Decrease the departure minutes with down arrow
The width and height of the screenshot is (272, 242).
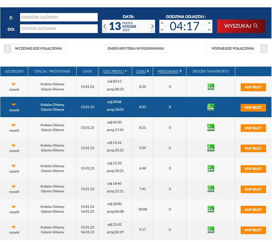pos(209,30)
